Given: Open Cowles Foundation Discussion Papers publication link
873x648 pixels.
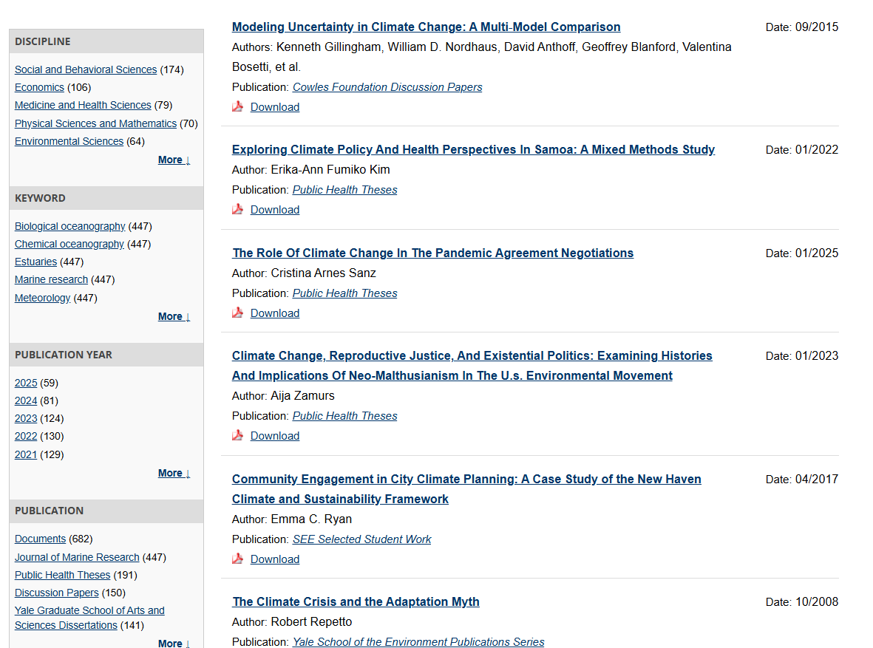Looking at the screenshot, I should coord(387,87).
